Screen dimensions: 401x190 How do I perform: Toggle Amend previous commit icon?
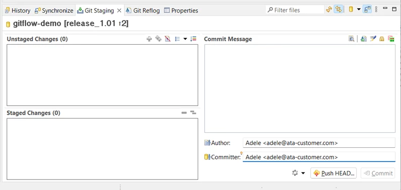pyautogui.click(x=363, y=39)
